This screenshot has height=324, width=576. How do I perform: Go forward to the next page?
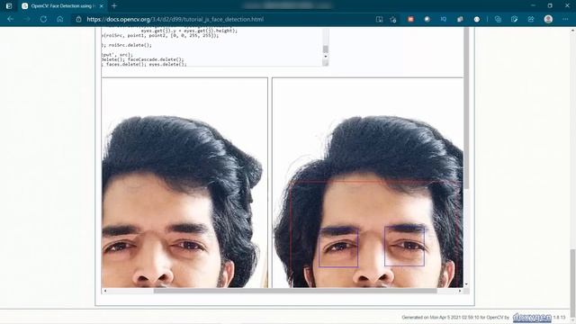tap(27, 19)
